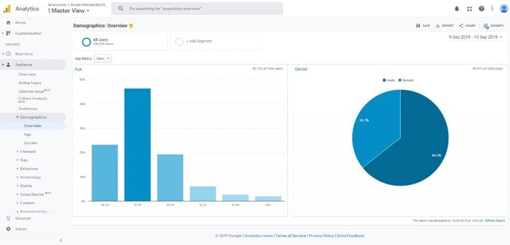
Task: Click the notifications bell icon
Action: point(457,8)
